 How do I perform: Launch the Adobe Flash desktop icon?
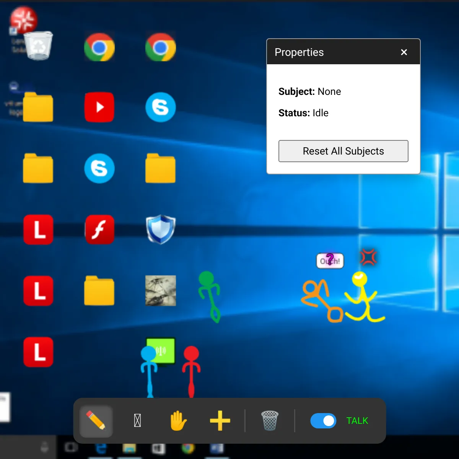tap(99, 229)
